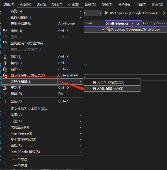Choose 撤消(U) Ctrl+Z
The width and height of the screenshot is (167, 170).
[42, 31]
